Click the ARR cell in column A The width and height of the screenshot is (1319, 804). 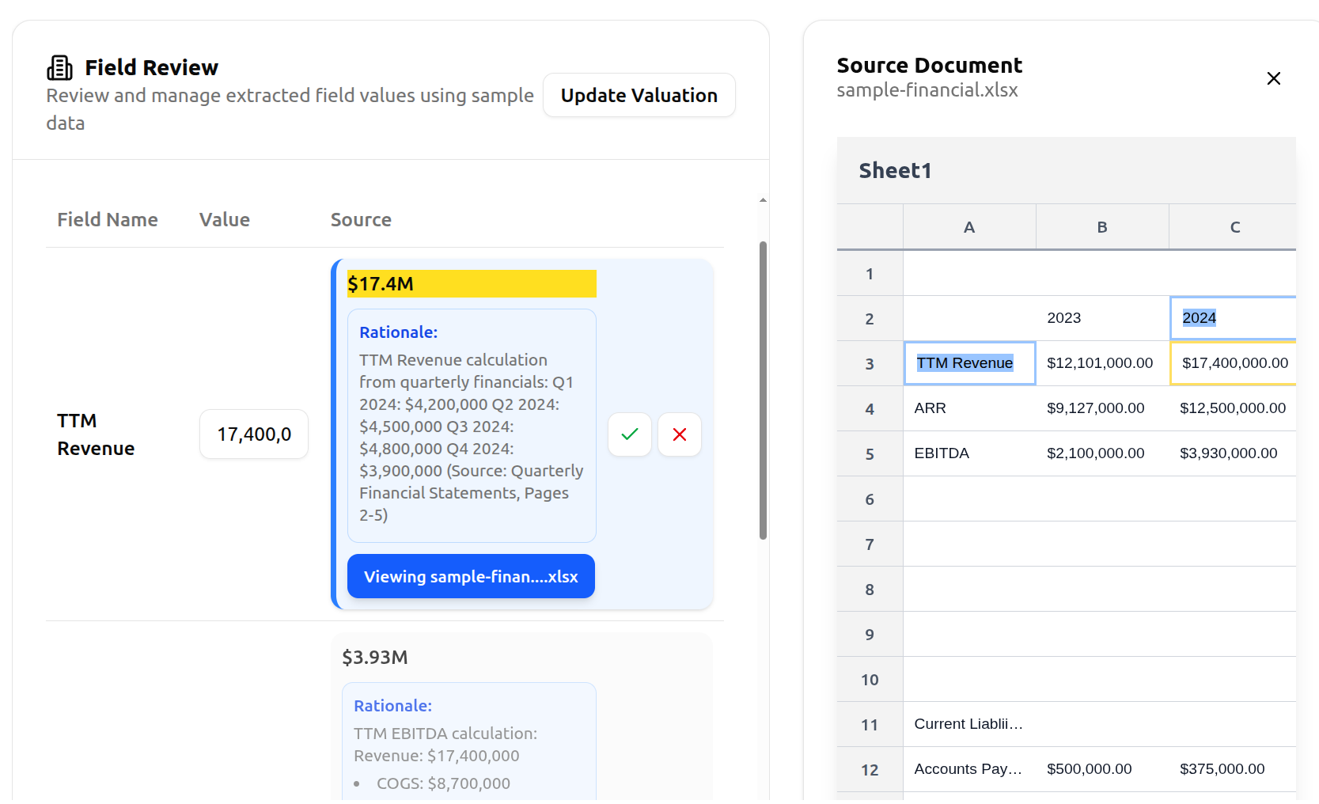tap(969, 409)
